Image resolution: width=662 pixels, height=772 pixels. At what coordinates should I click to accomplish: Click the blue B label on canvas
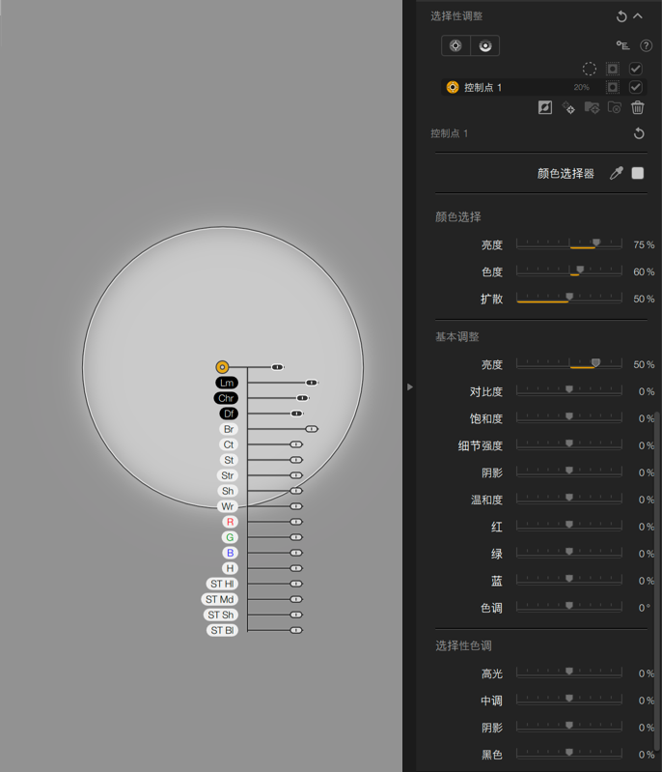(x=230, y=553)
